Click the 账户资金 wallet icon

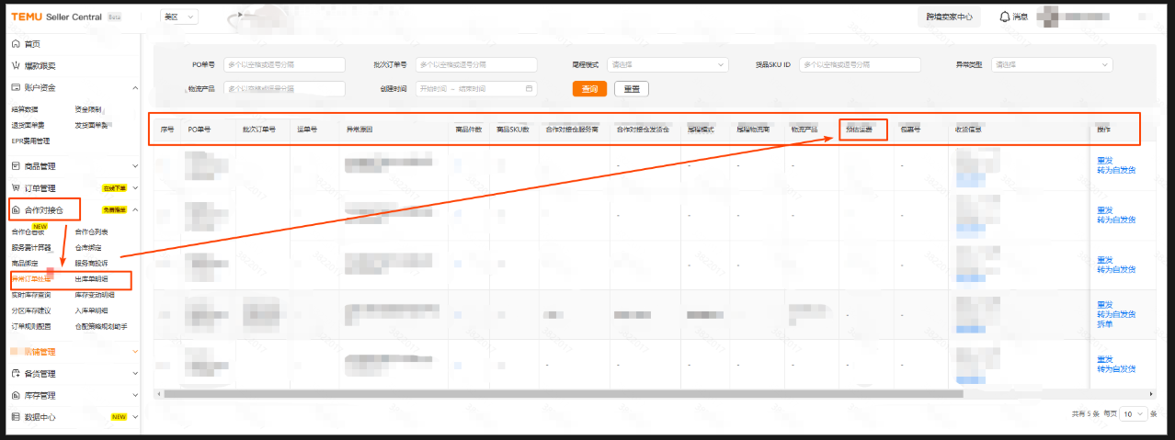pos(16,87)
